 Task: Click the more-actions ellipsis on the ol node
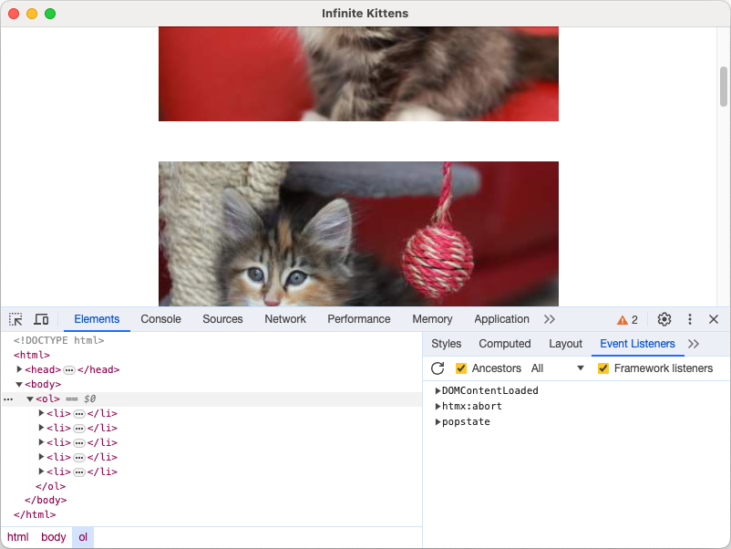point(9,399)
